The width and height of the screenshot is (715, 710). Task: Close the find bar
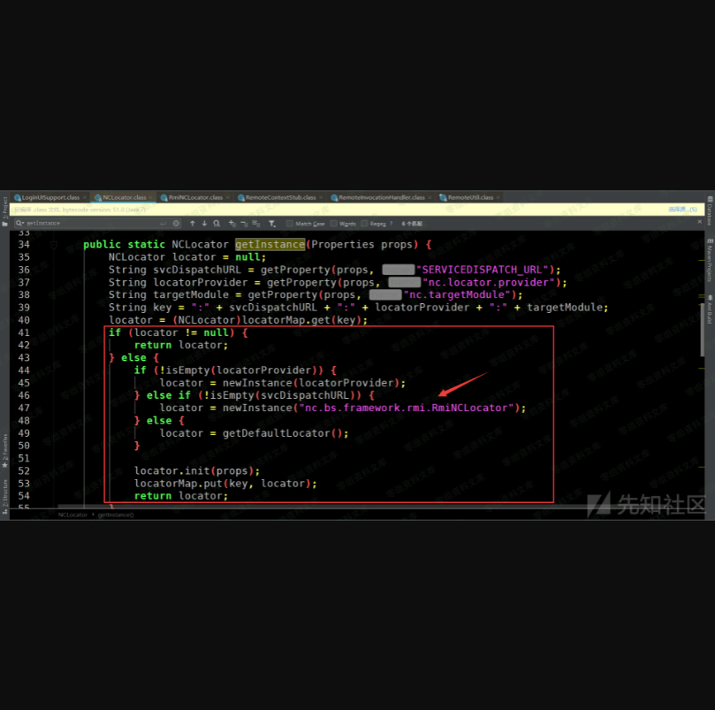697,224
